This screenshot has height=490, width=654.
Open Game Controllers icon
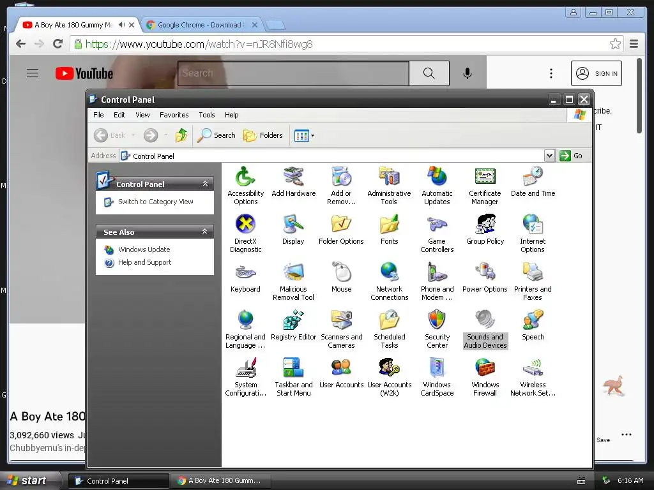(x=437, y=234)
